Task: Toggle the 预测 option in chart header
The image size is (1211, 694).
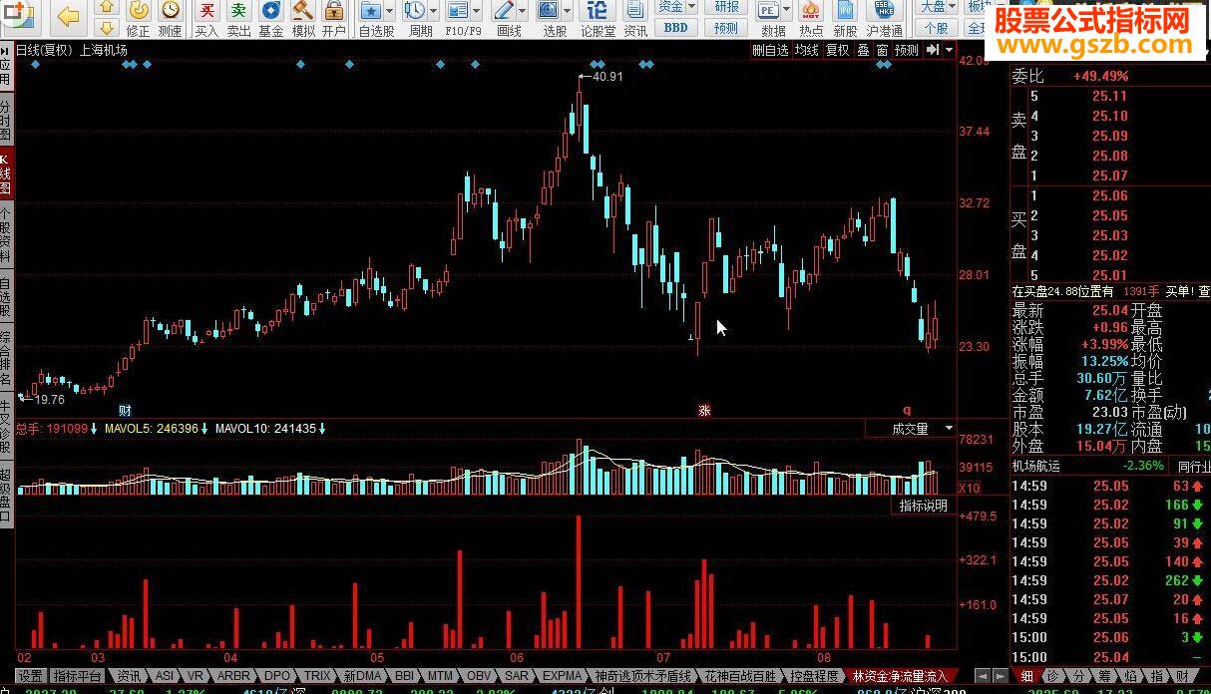Action: (x=906, y=50)
